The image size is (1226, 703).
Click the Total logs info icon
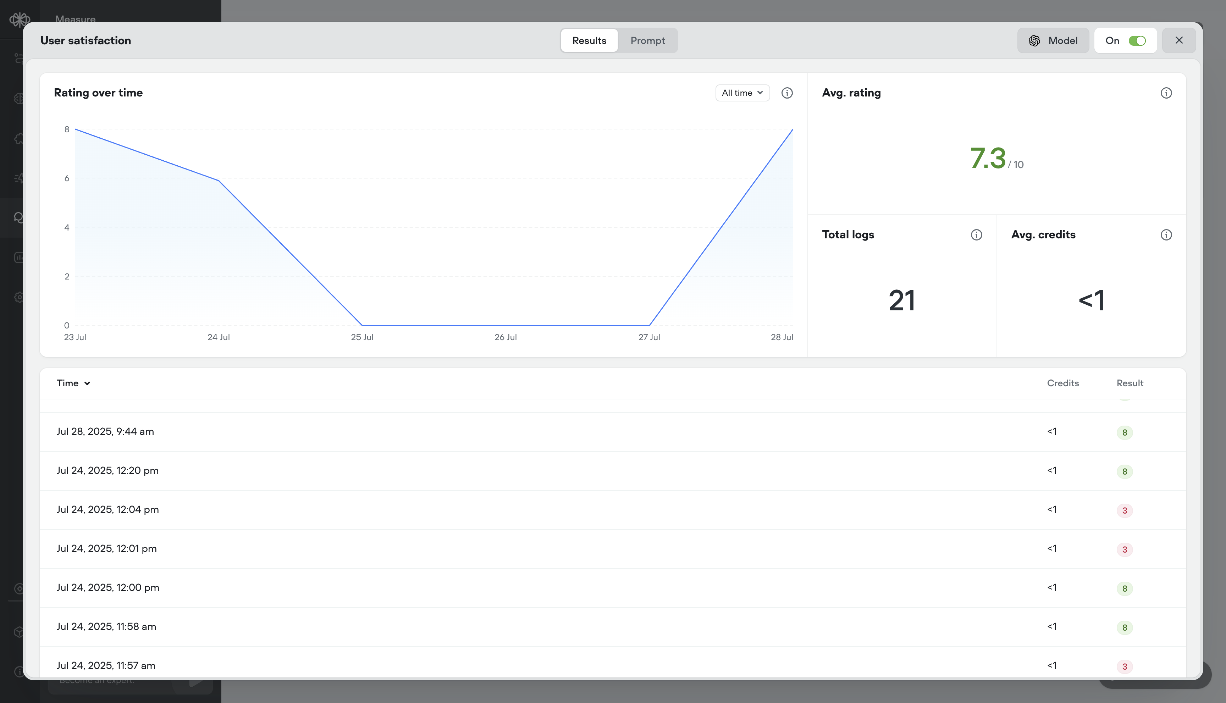pyautogui.click(x=976, y=235)
